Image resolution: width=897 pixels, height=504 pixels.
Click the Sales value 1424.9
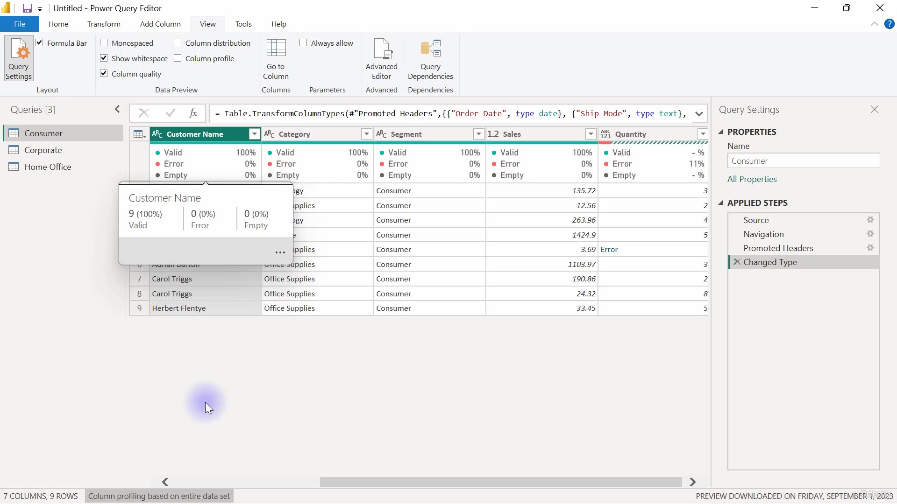(x=542, y=235)
